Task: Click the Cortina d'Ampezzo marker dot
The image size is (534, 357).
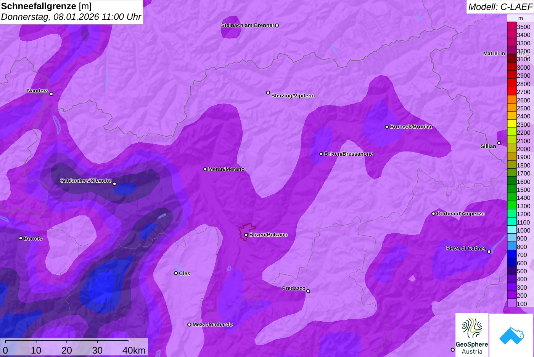Action: click(x=433, y=214)
